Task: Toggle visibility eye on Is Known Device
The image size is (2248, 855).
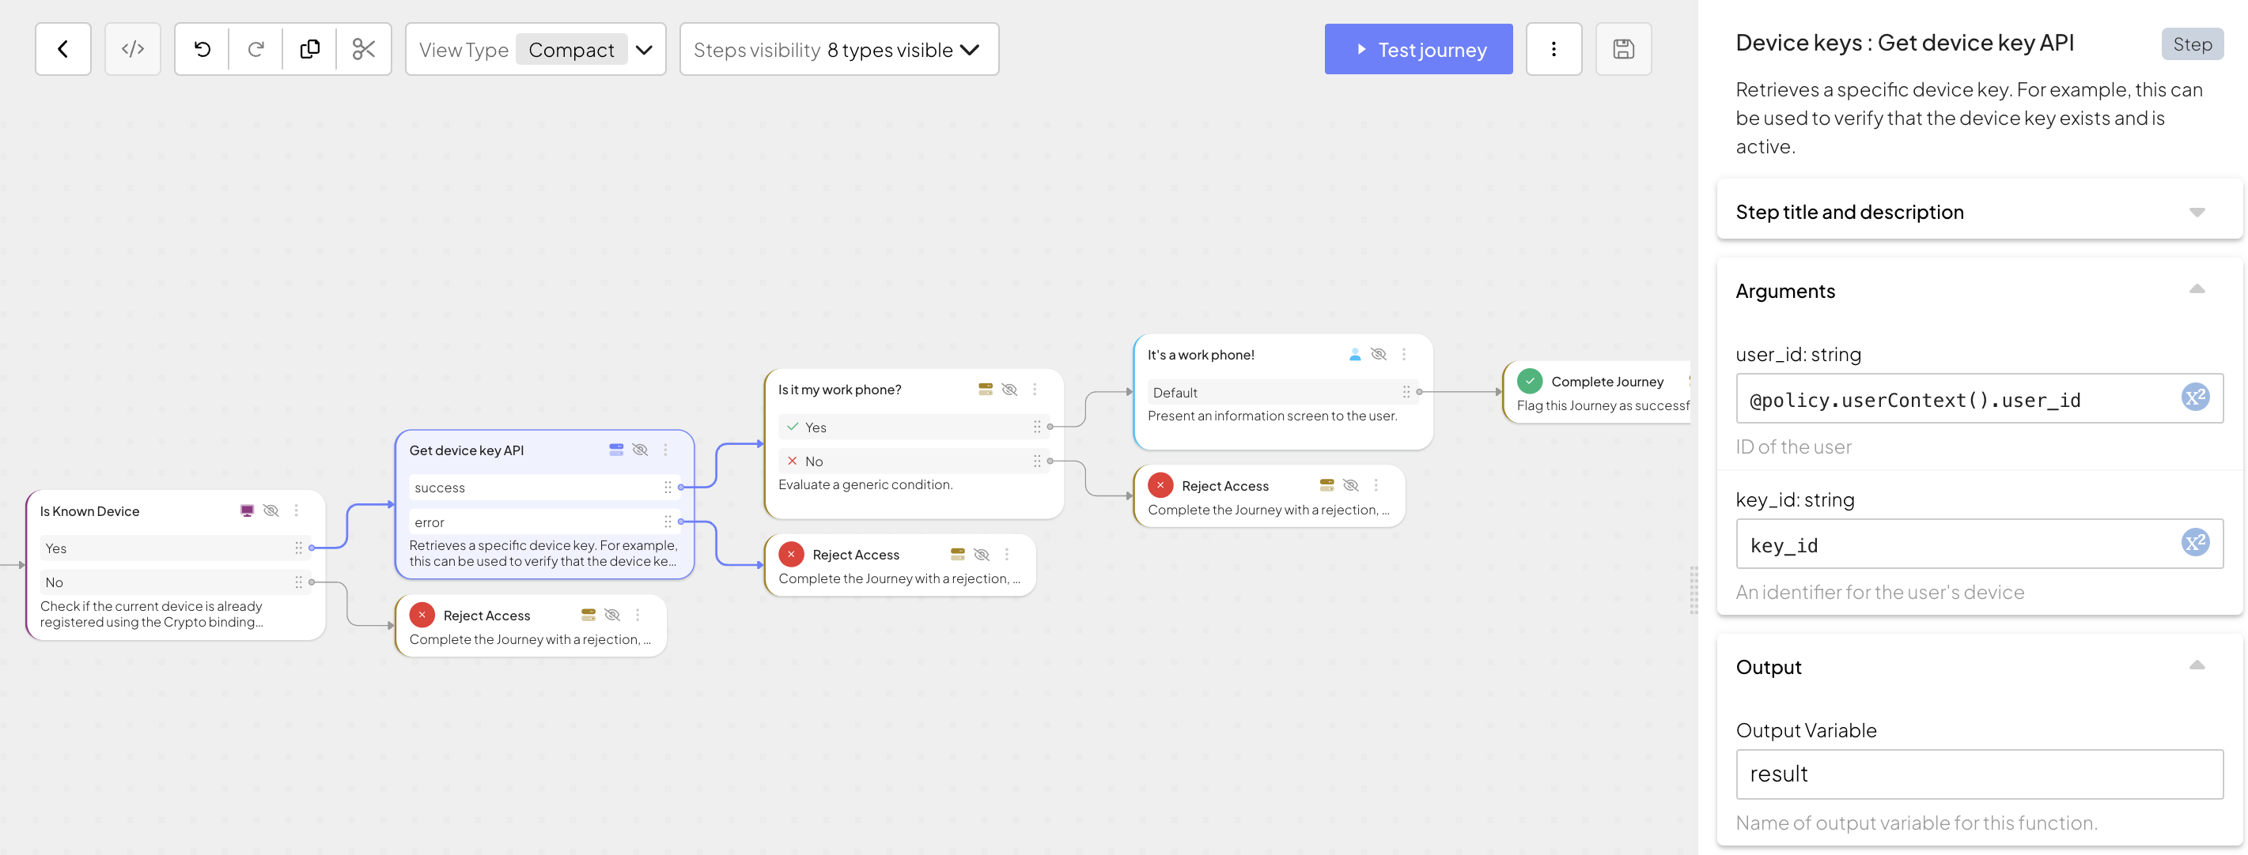Action: (x=271, y=510)
